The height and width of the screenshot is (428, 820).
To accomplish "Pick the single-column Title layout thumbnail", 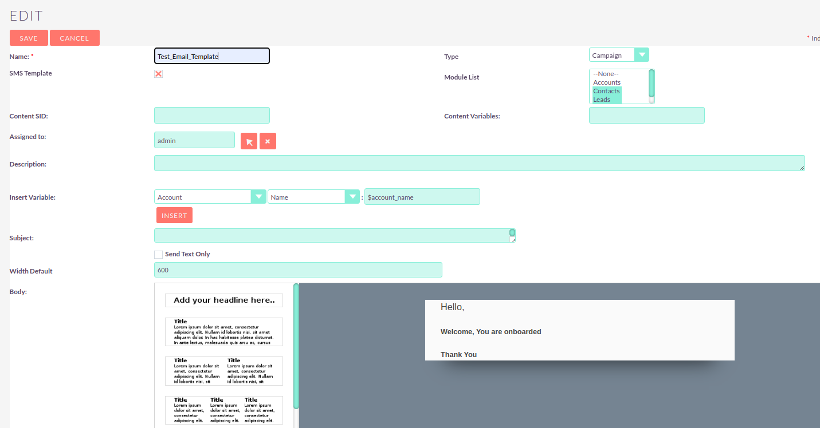I will (224, 332).
